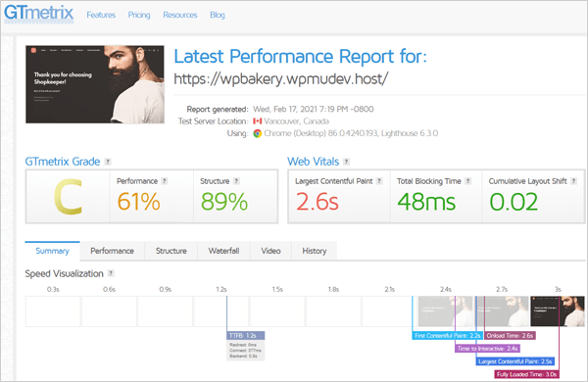
Task: Click the final 3s filmstrip frame
Action: (x=558, y=311)
